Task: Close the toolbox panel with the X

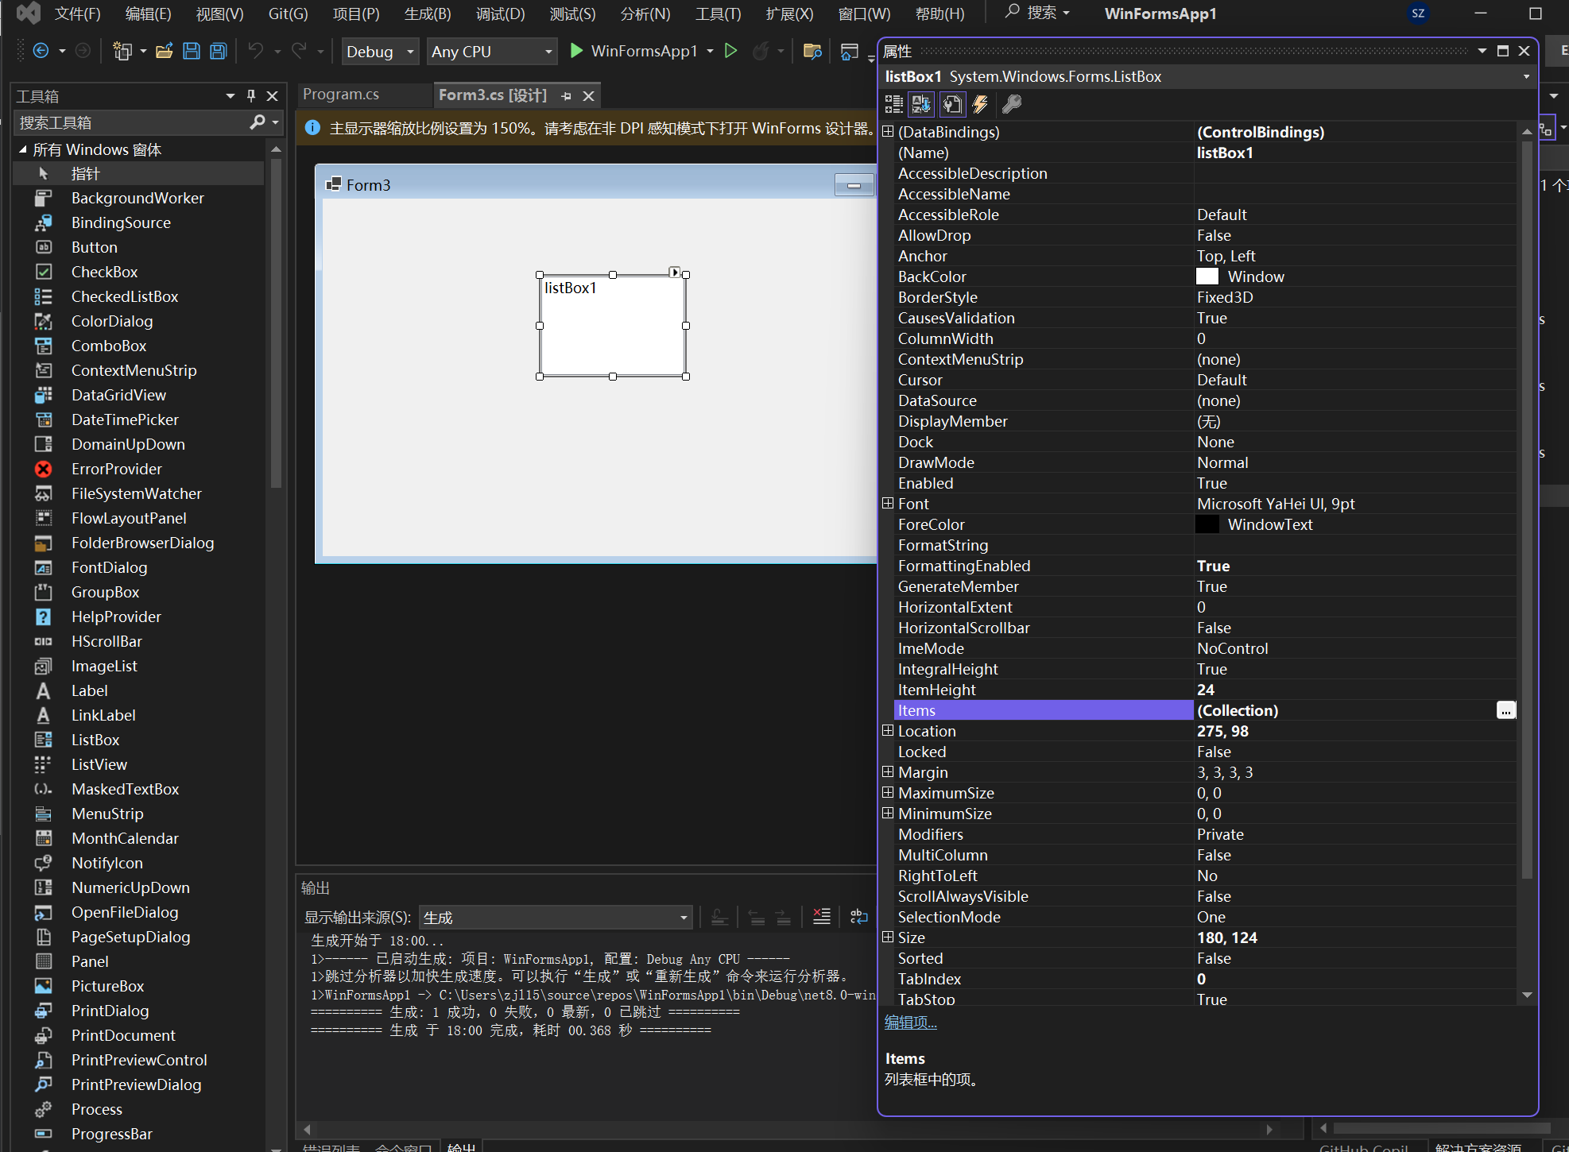Action: point(273,96)
